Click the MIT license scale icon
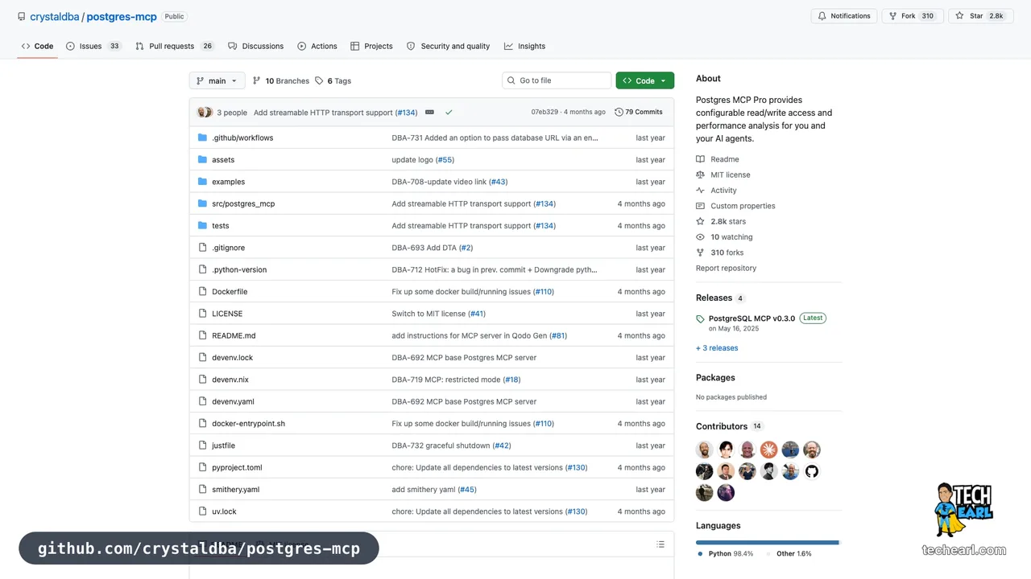Screen dimensions: 1031x579 pos(701,175)
